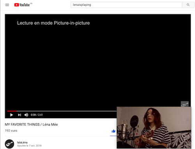Viewport: 195px width, 149px height.
Task: Click the 192 vues view count
Action: [11, 131]
